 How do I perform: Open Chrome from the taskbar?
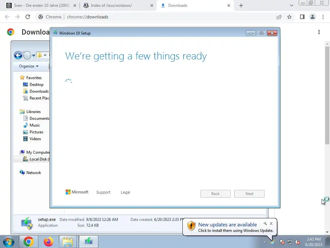(29, 242)
